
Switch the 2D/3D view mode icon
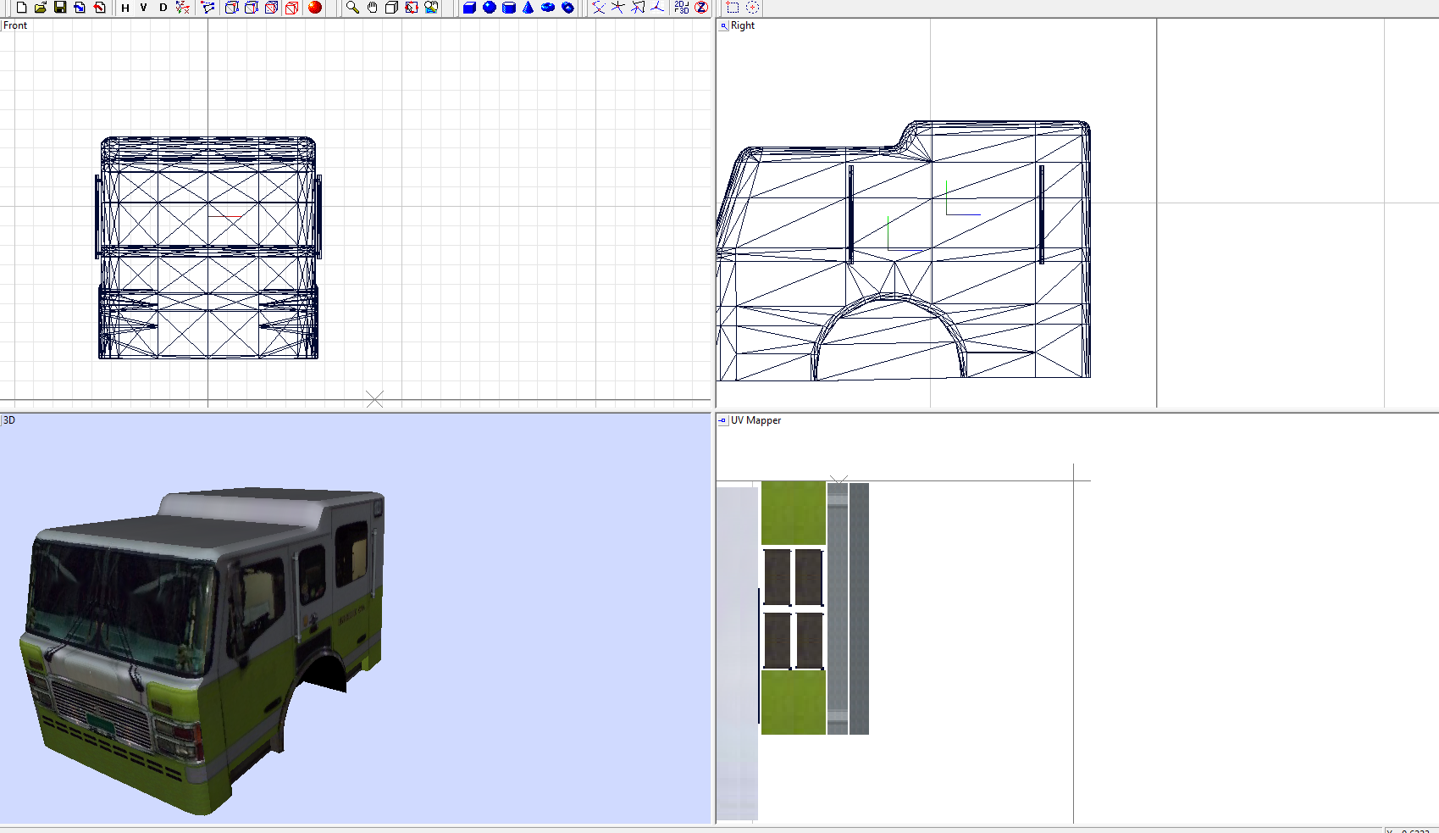pyautogui.click(x=681, y=8)
